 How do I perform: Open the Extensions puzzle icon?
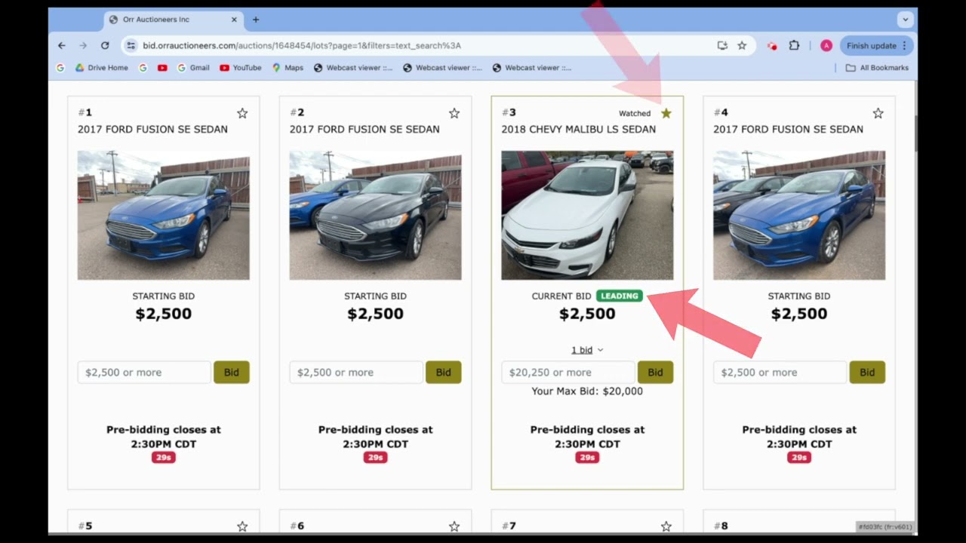[794, 45]
